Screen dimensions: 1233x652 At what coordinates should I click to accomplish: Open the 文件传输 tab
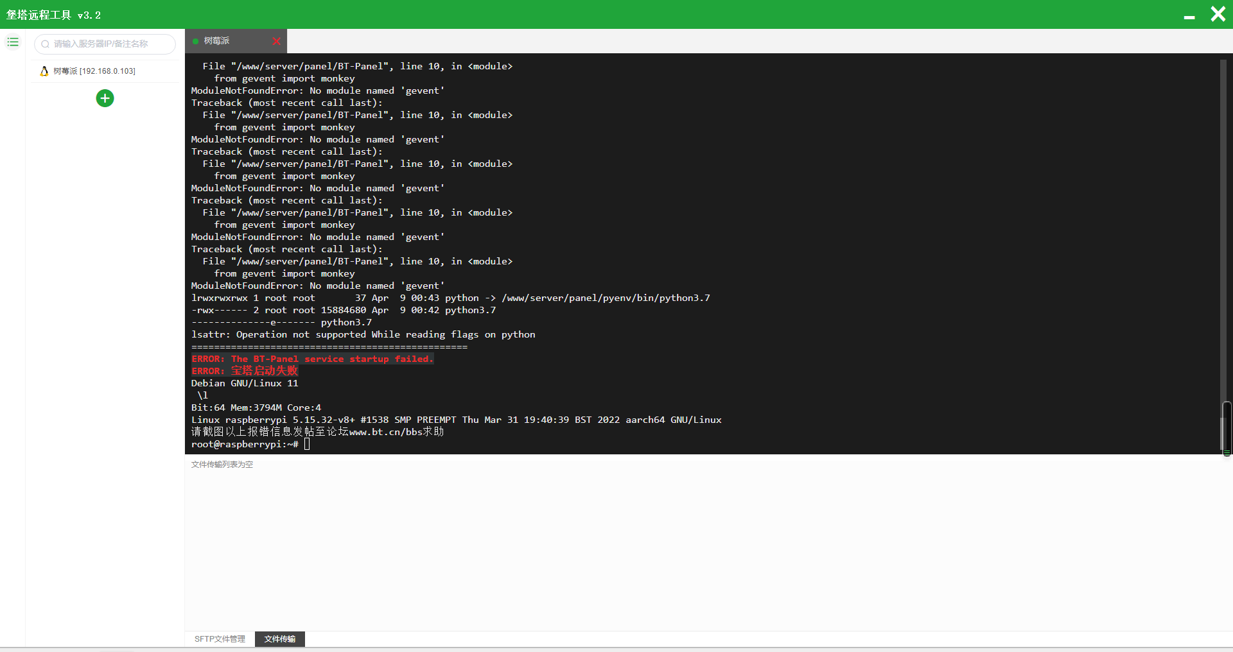[x=280, y=639]
